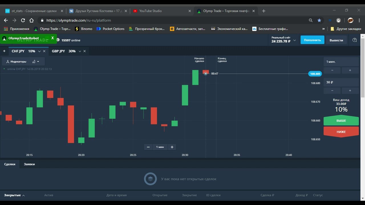Increase trade amount with plus button

click(x=350, y=91)
